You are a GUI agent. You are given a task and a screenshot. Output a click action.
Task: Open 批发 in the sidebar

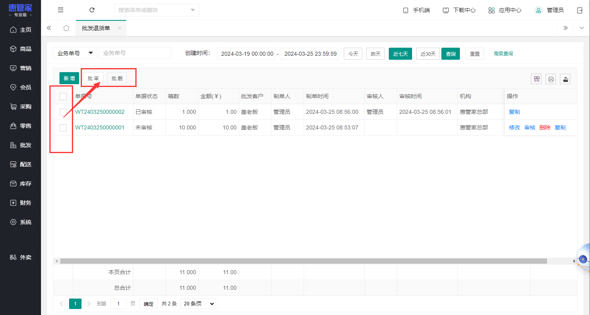20,145
